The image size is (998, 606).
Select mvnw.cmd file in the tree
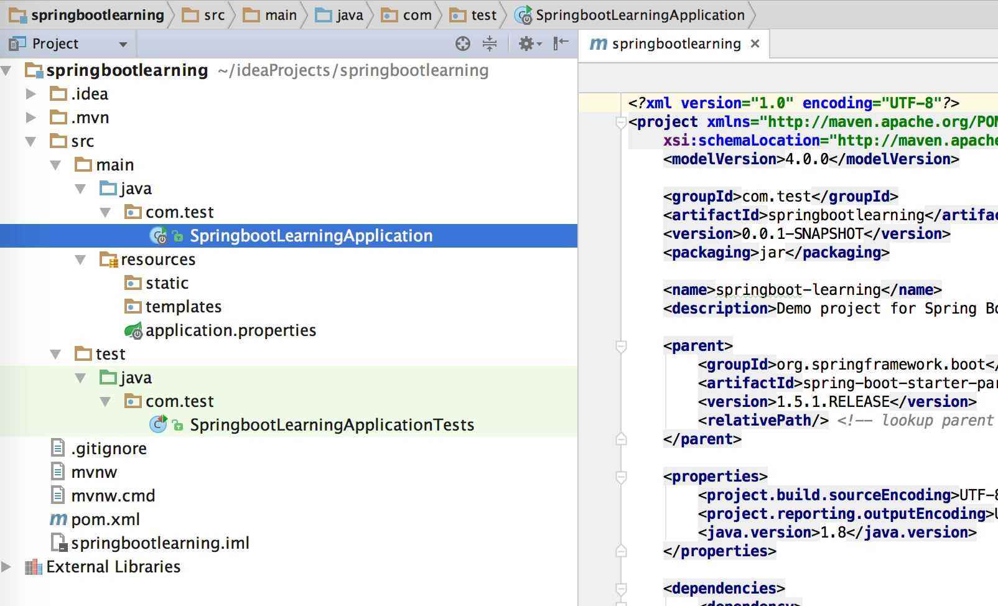click(x=113, y=496)
